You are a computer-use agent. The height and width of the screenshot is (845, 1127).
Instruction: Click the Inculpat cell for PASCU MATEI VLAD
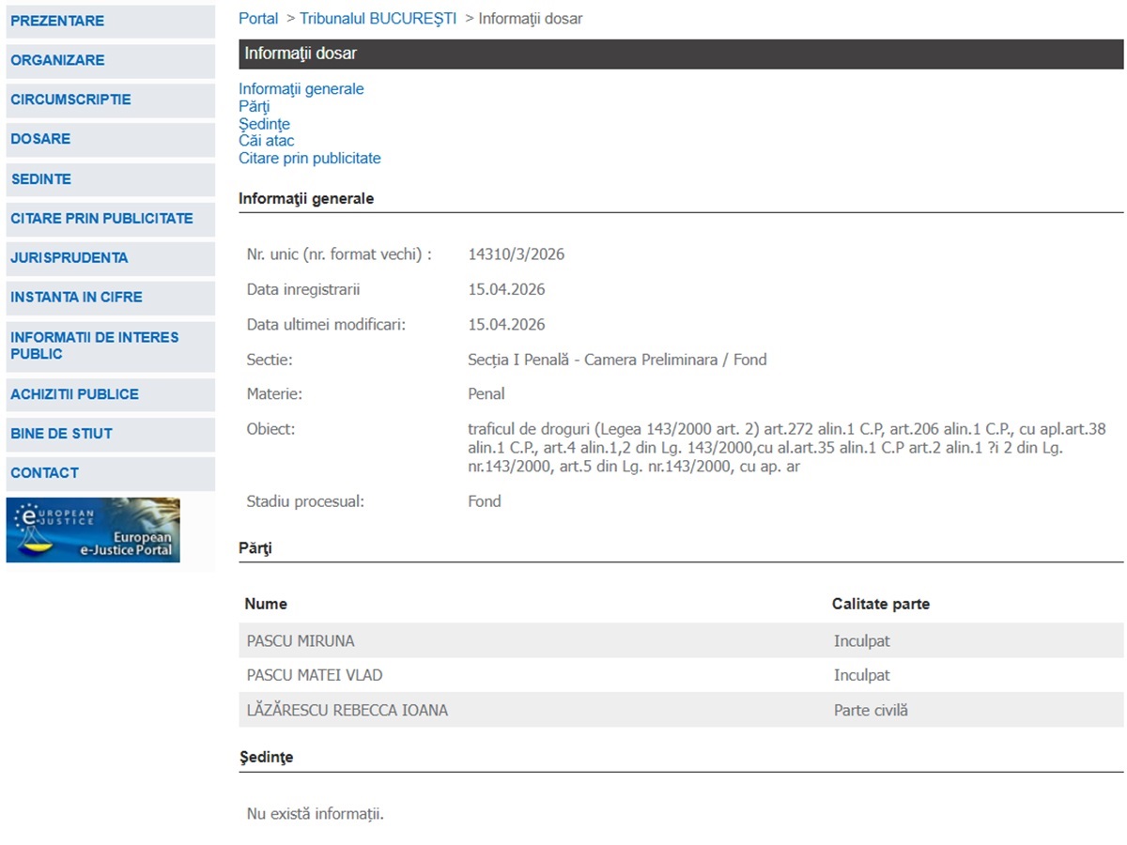pyautogui.click(x=861, y=675)
